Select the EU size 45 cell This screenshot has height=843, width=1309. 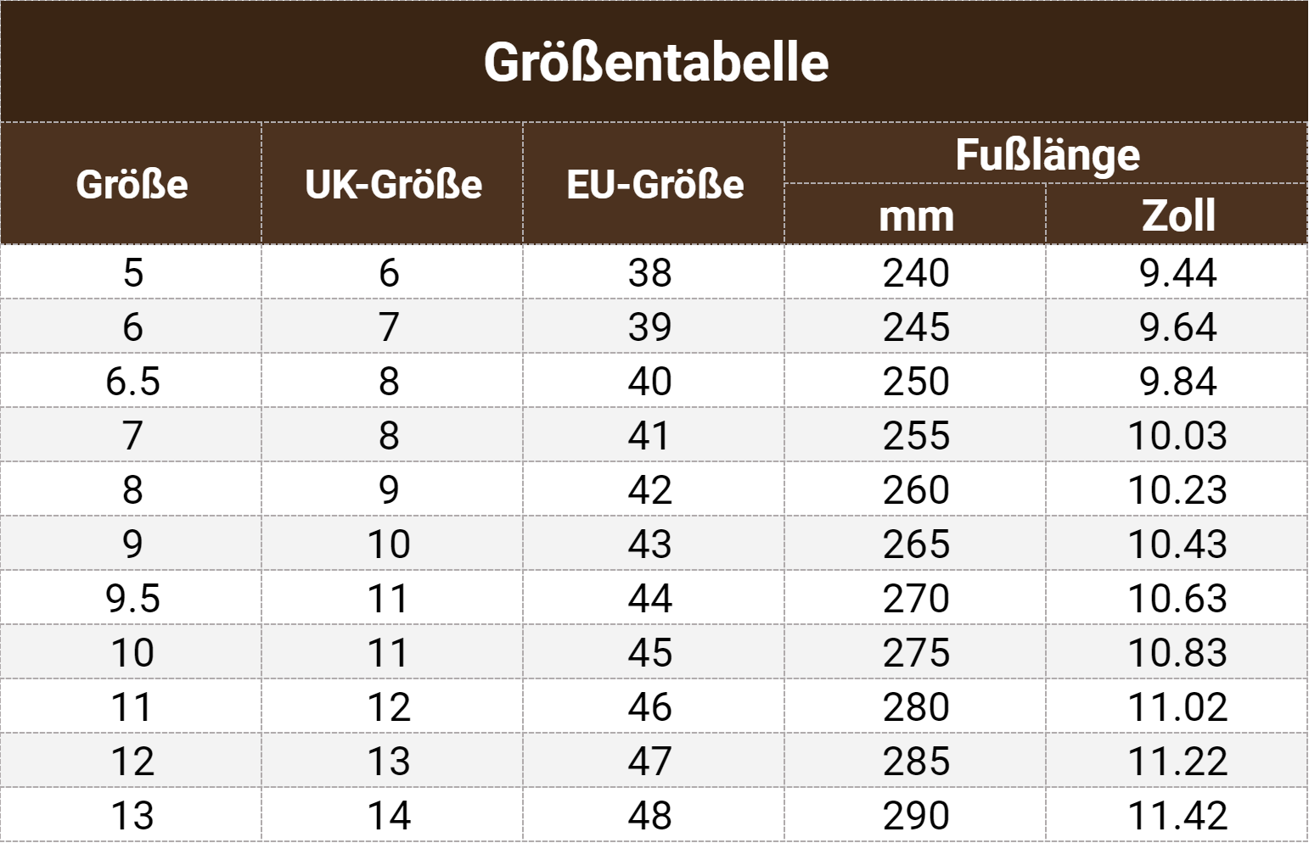pos(650,653)
